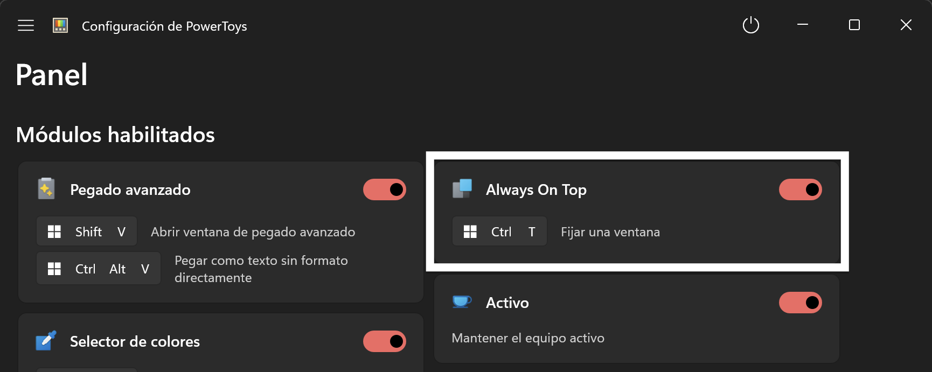
Task: Open the hamburger navigation menu
Action: (26, 25)
